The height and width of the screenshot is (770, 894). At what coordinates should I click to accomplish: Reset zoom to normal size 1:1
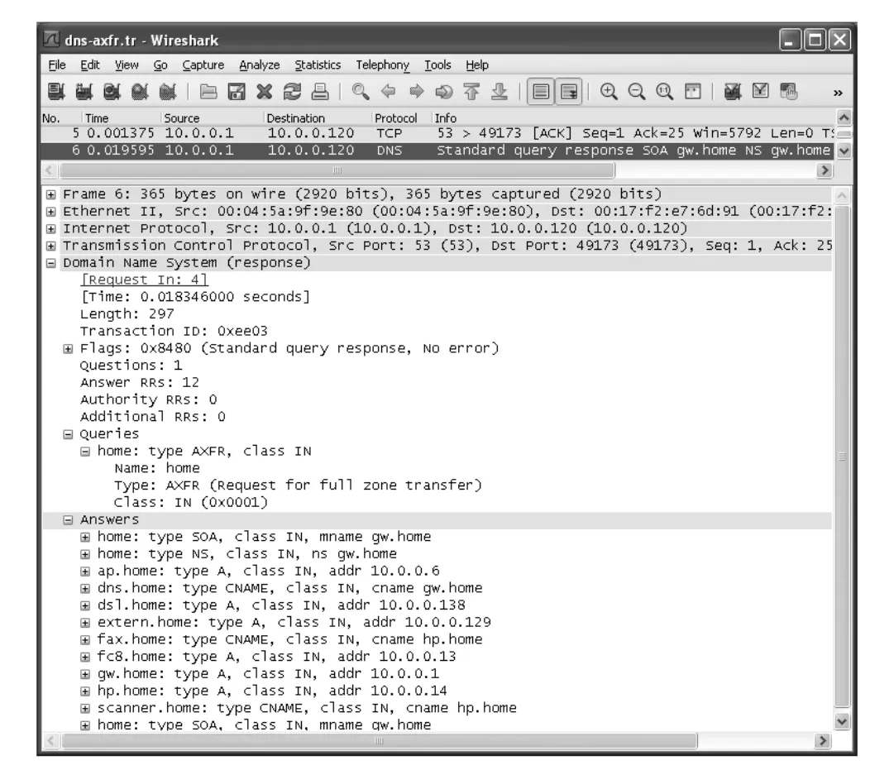[664, 91]
